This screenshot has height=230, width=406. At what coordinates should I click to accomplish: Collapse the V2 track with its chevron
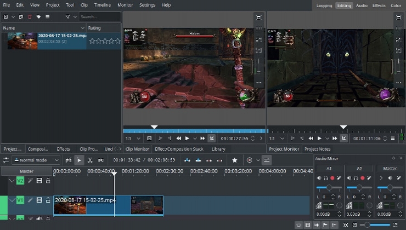click(x=12, y=180)
